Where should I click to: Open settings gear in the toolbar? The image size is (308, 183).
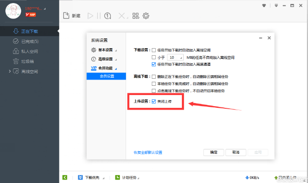click(146, 16)
